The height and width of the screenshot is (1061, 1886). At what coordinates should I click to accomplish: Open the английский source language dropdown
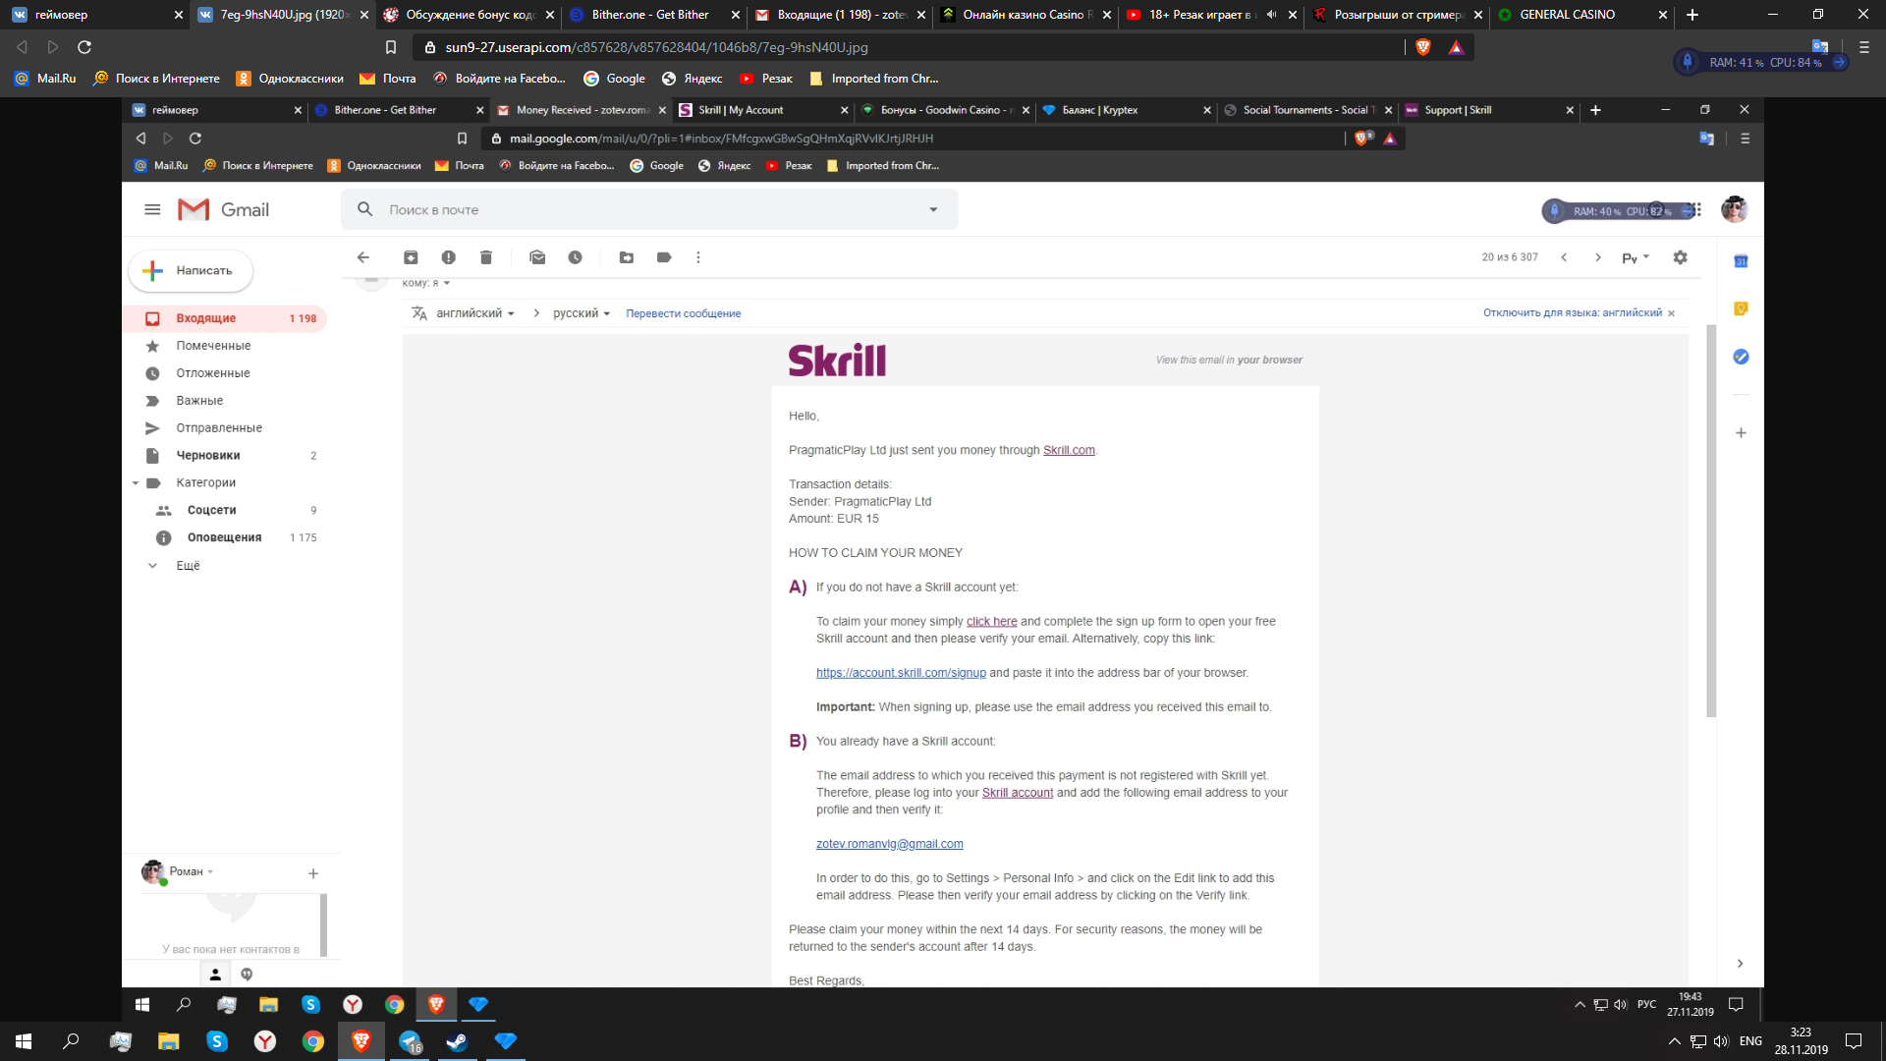475,313
